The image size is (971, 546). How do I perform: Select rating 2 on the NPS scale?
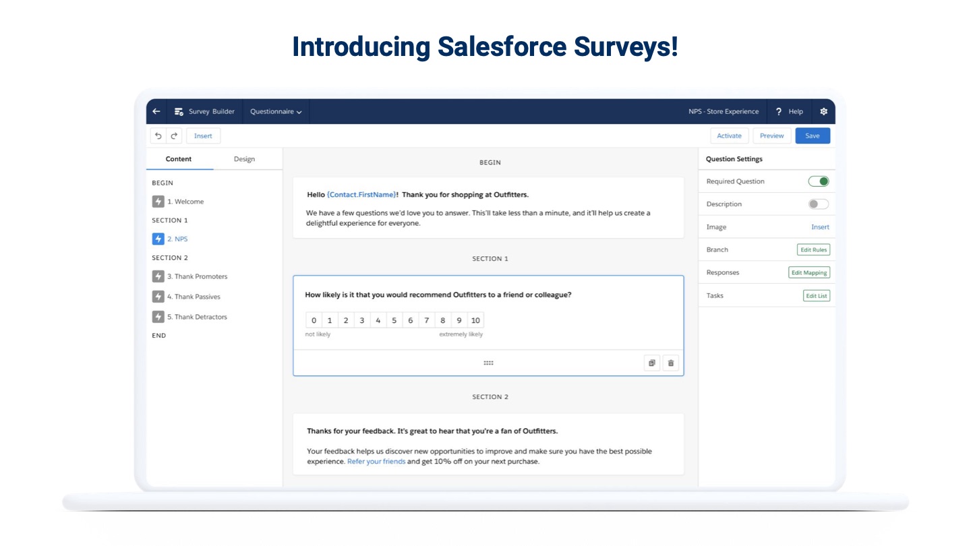[x=346, y=320]
